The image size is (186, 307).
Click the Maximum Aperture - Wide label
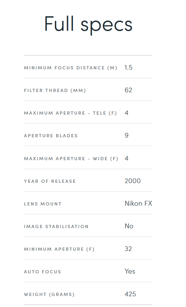point(71,159)
